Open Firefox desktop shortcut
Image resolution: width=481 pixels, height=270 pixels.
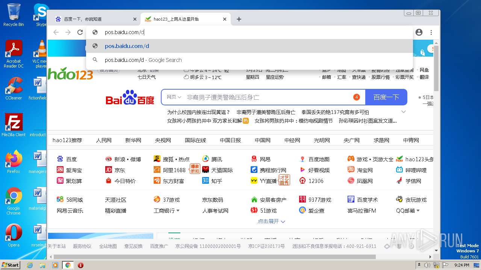coord(14,162)
